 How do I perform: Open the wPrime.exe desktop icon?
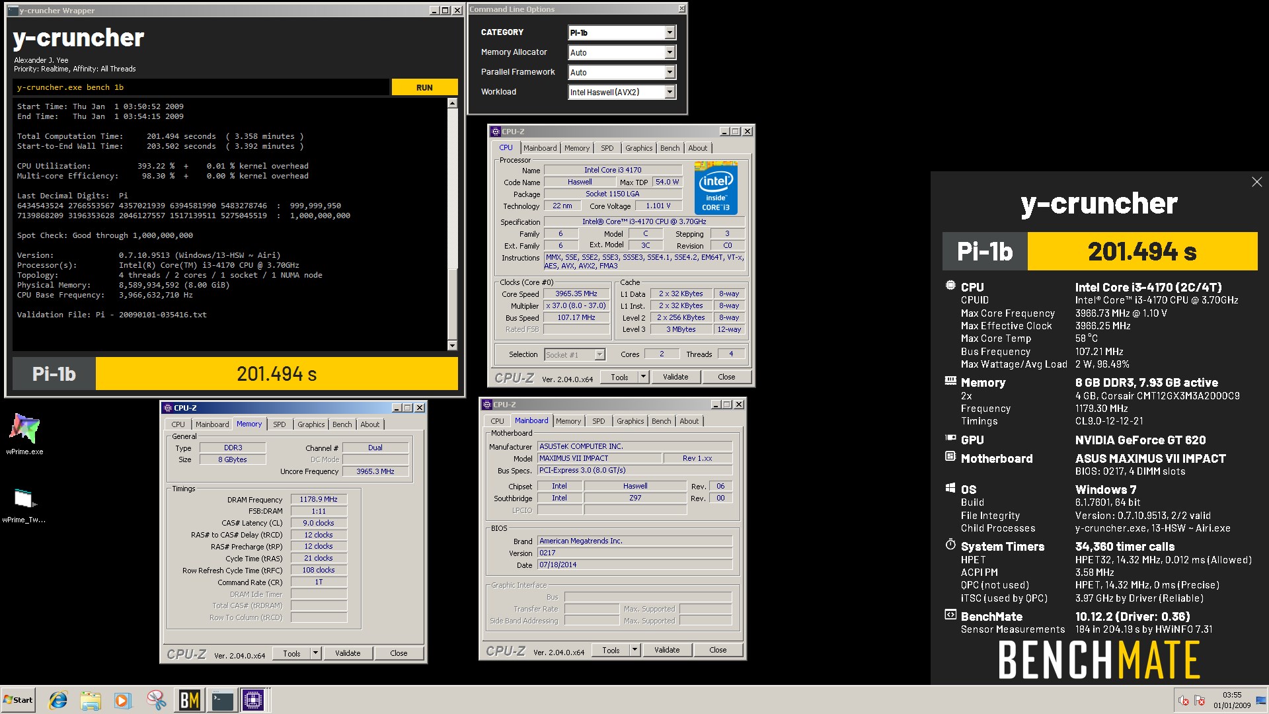coord(24,434)
